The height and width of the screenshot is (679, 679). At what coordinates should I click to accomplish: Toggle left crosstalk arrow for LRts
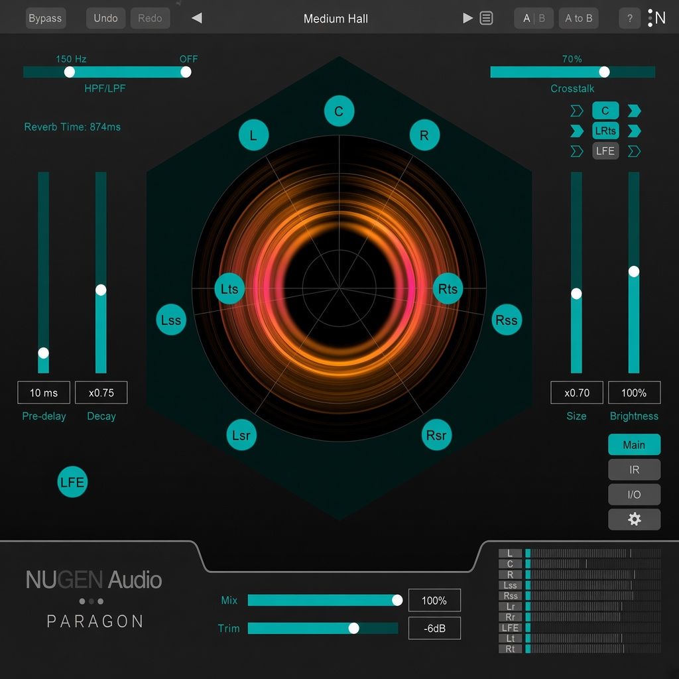click(577, 131)
